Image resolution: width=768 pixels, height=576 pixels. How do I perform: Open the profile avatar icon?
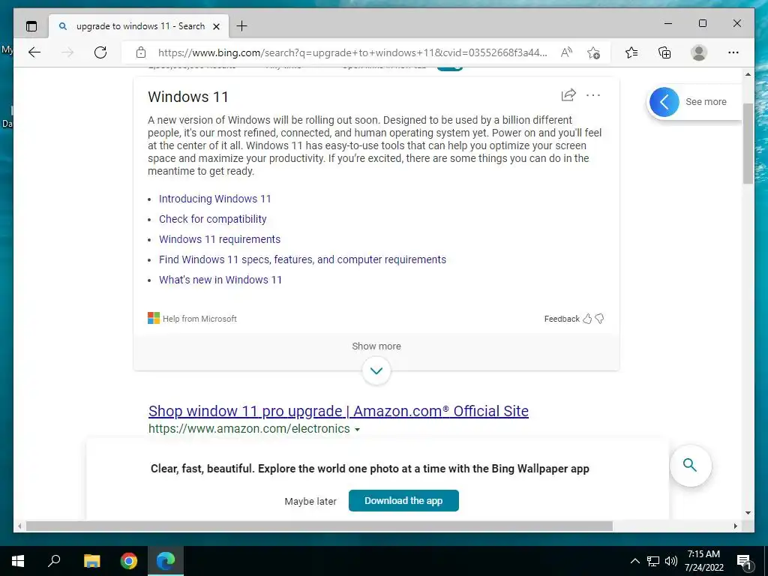coord(699,52)
